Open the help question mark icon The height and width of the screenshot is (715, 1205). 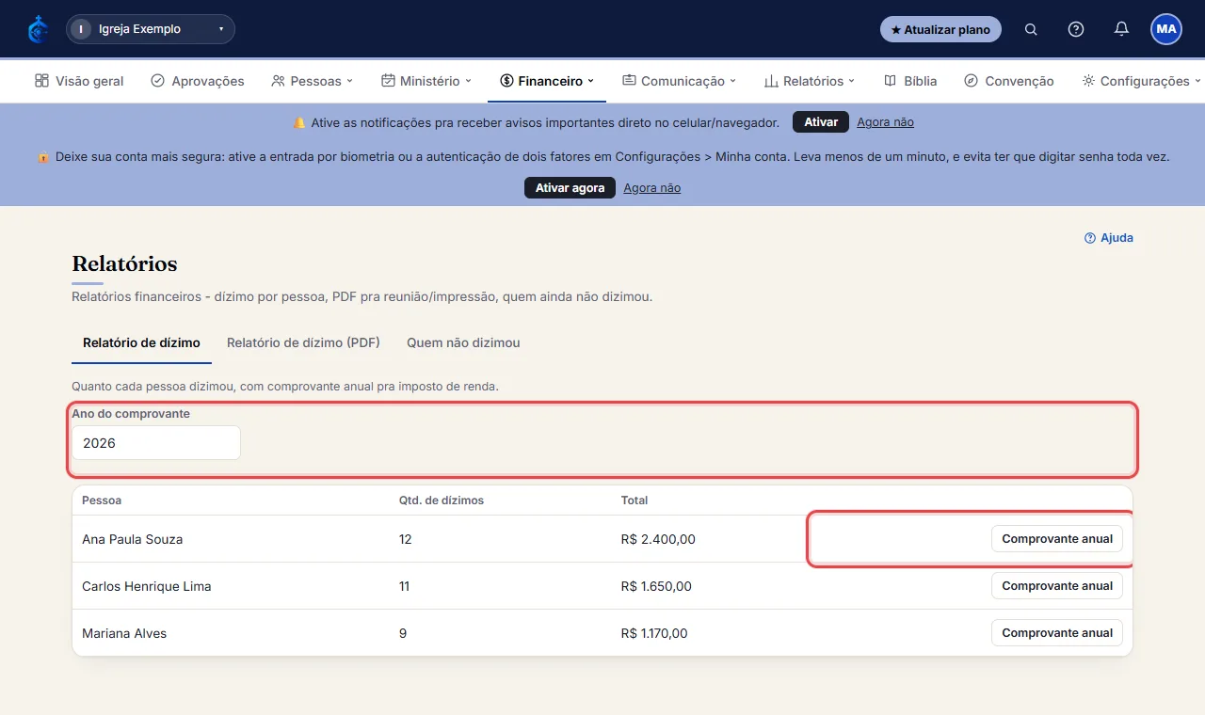[x=1076, y=29]
